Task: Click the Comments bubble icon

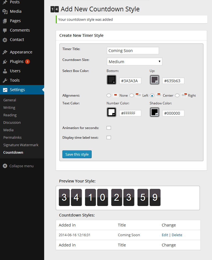Action: tap(5, 30)
